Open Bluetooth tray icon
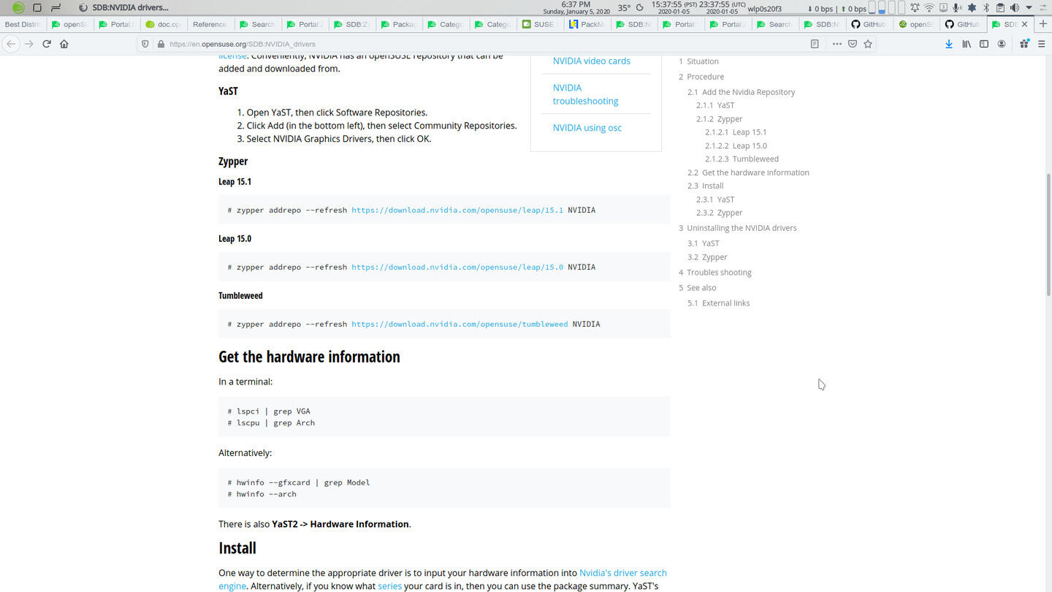This screenshot has height=592, width=1052. coord(986,8)
